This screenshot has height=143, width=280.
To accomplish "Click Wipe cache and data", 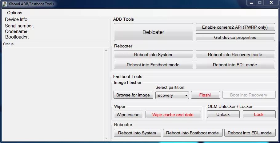I will point(173,115).
